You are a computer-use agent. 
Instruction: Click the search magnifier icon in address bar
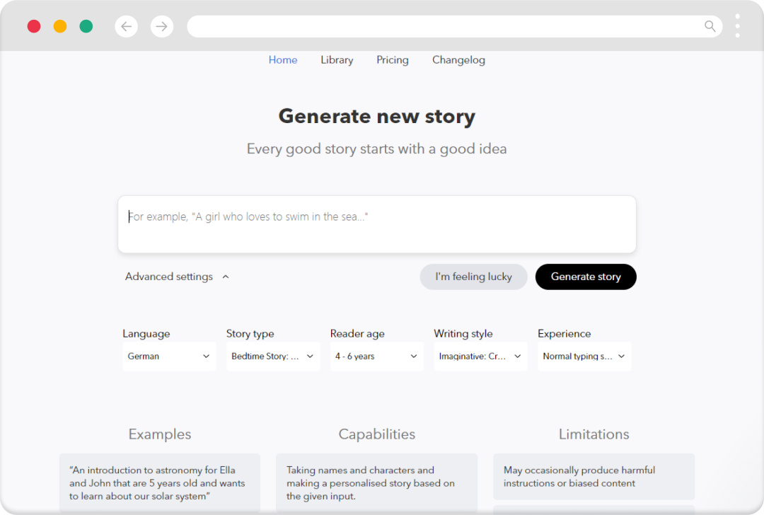(710, 27)
